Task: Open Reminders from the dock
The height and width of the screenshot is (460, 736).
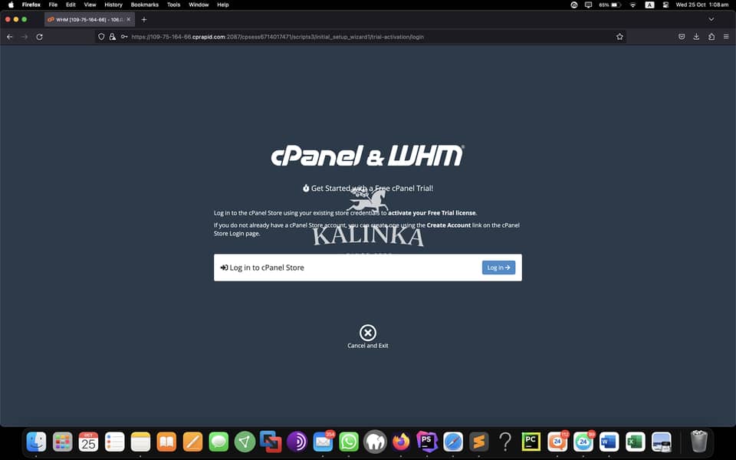Action: (x=114, y=442)
